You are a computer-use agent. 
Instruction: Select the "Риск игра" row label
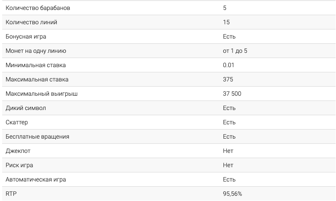click(19, 165)
